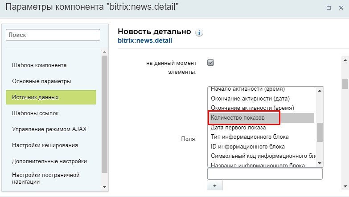Select 'Начало активности (время)' option

click(x=261, y=89)
